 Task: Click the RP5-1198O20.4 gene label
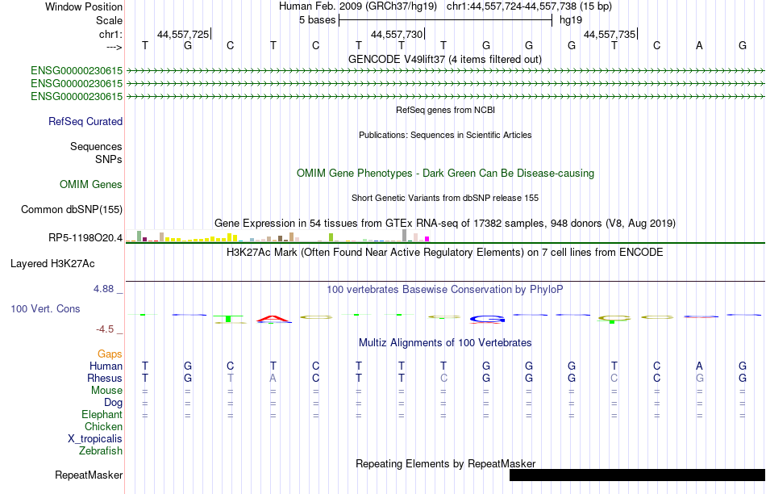(85, 238)
